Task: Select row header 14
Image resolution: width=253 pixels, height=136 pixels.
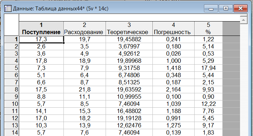Action: pos(12,133)
